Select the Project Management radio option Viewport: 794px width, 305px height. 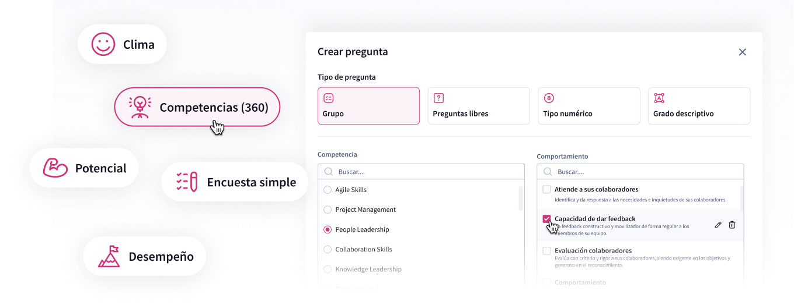pos(328,210)
